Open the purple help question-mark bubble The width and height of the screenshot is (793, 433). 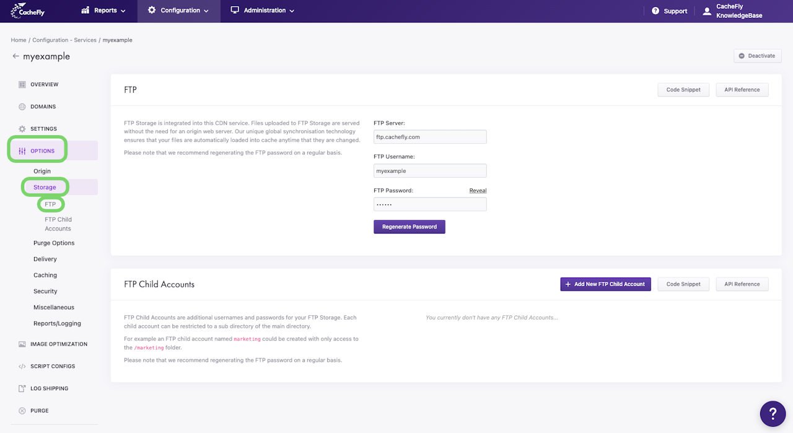pos(773,413)
